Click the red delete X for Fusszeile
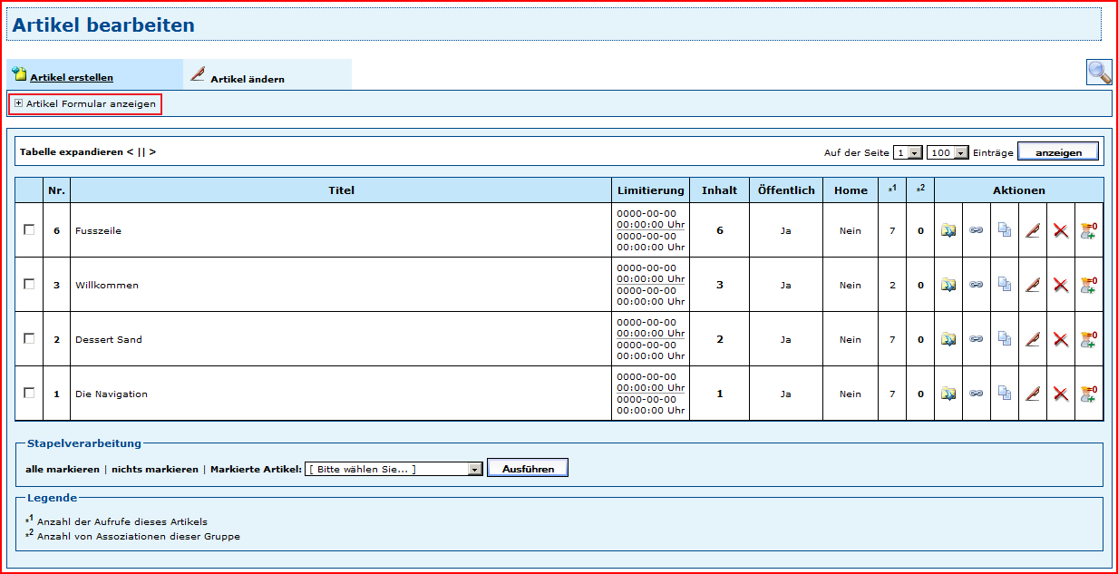Screen dimensions: 1118x574 click(x=1060, y=231)
